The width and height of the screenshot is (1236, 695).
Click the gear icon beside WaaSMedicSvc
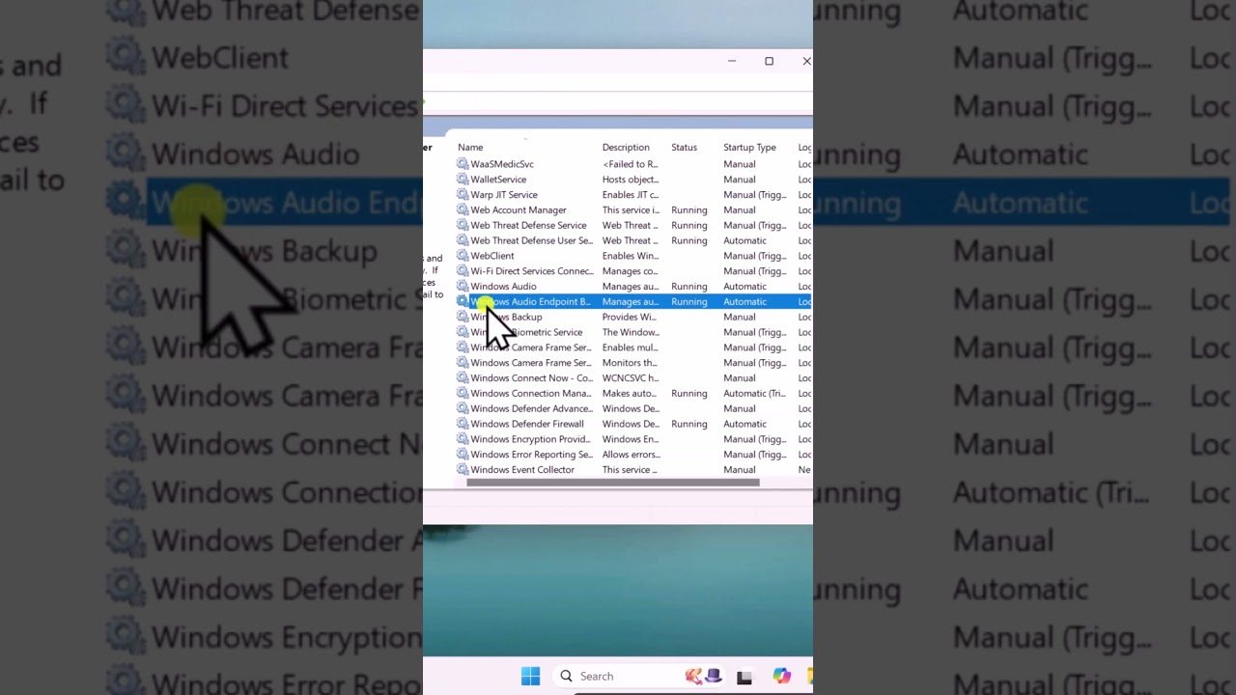(463, 164)
